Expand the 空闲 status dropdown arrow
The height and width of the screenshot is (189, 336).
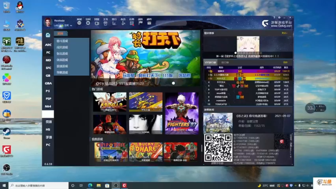pos(71,26)
